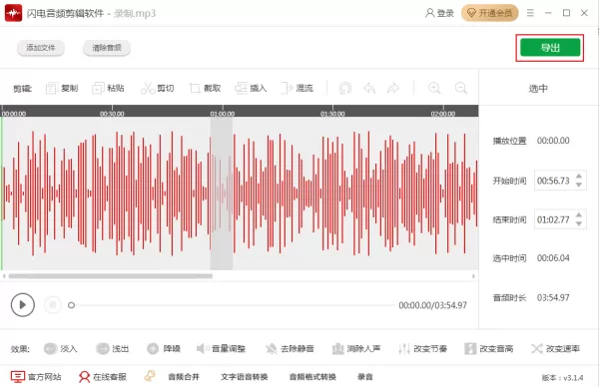Open the 音量调整 volume adjust effect
The width and height of the screenshot is (599, 387).
[221, 348]
